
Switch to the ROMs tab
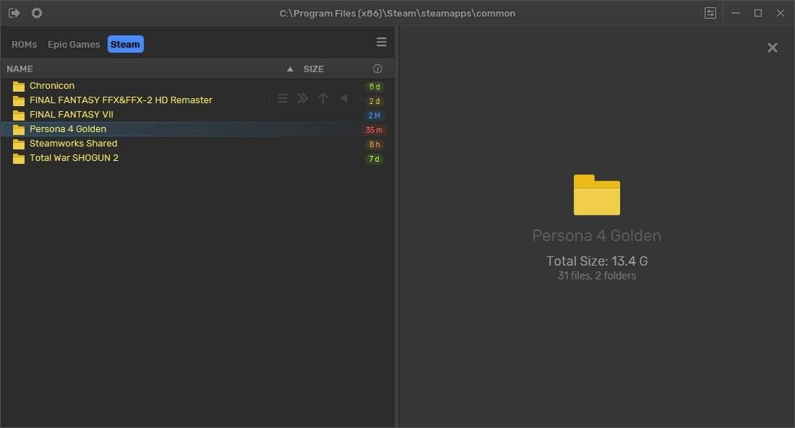tap(24, 44)
